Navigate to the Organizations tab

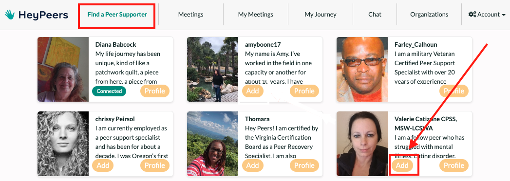pos(429,15)
